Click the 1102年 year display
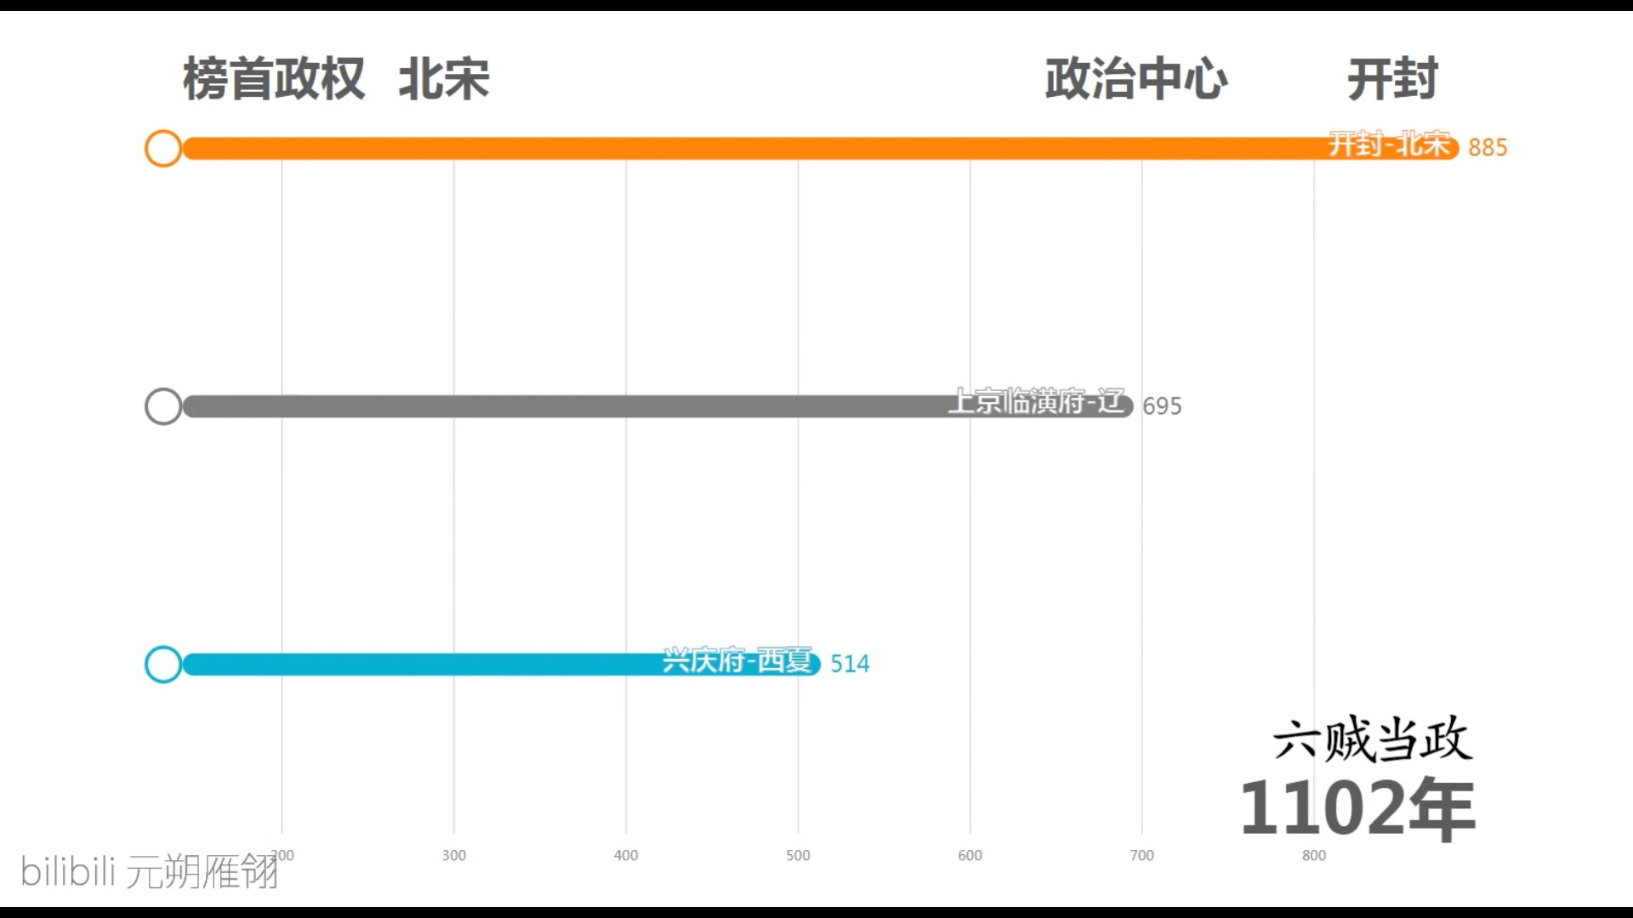1633x918 pixels. (x=1357, y=807)
